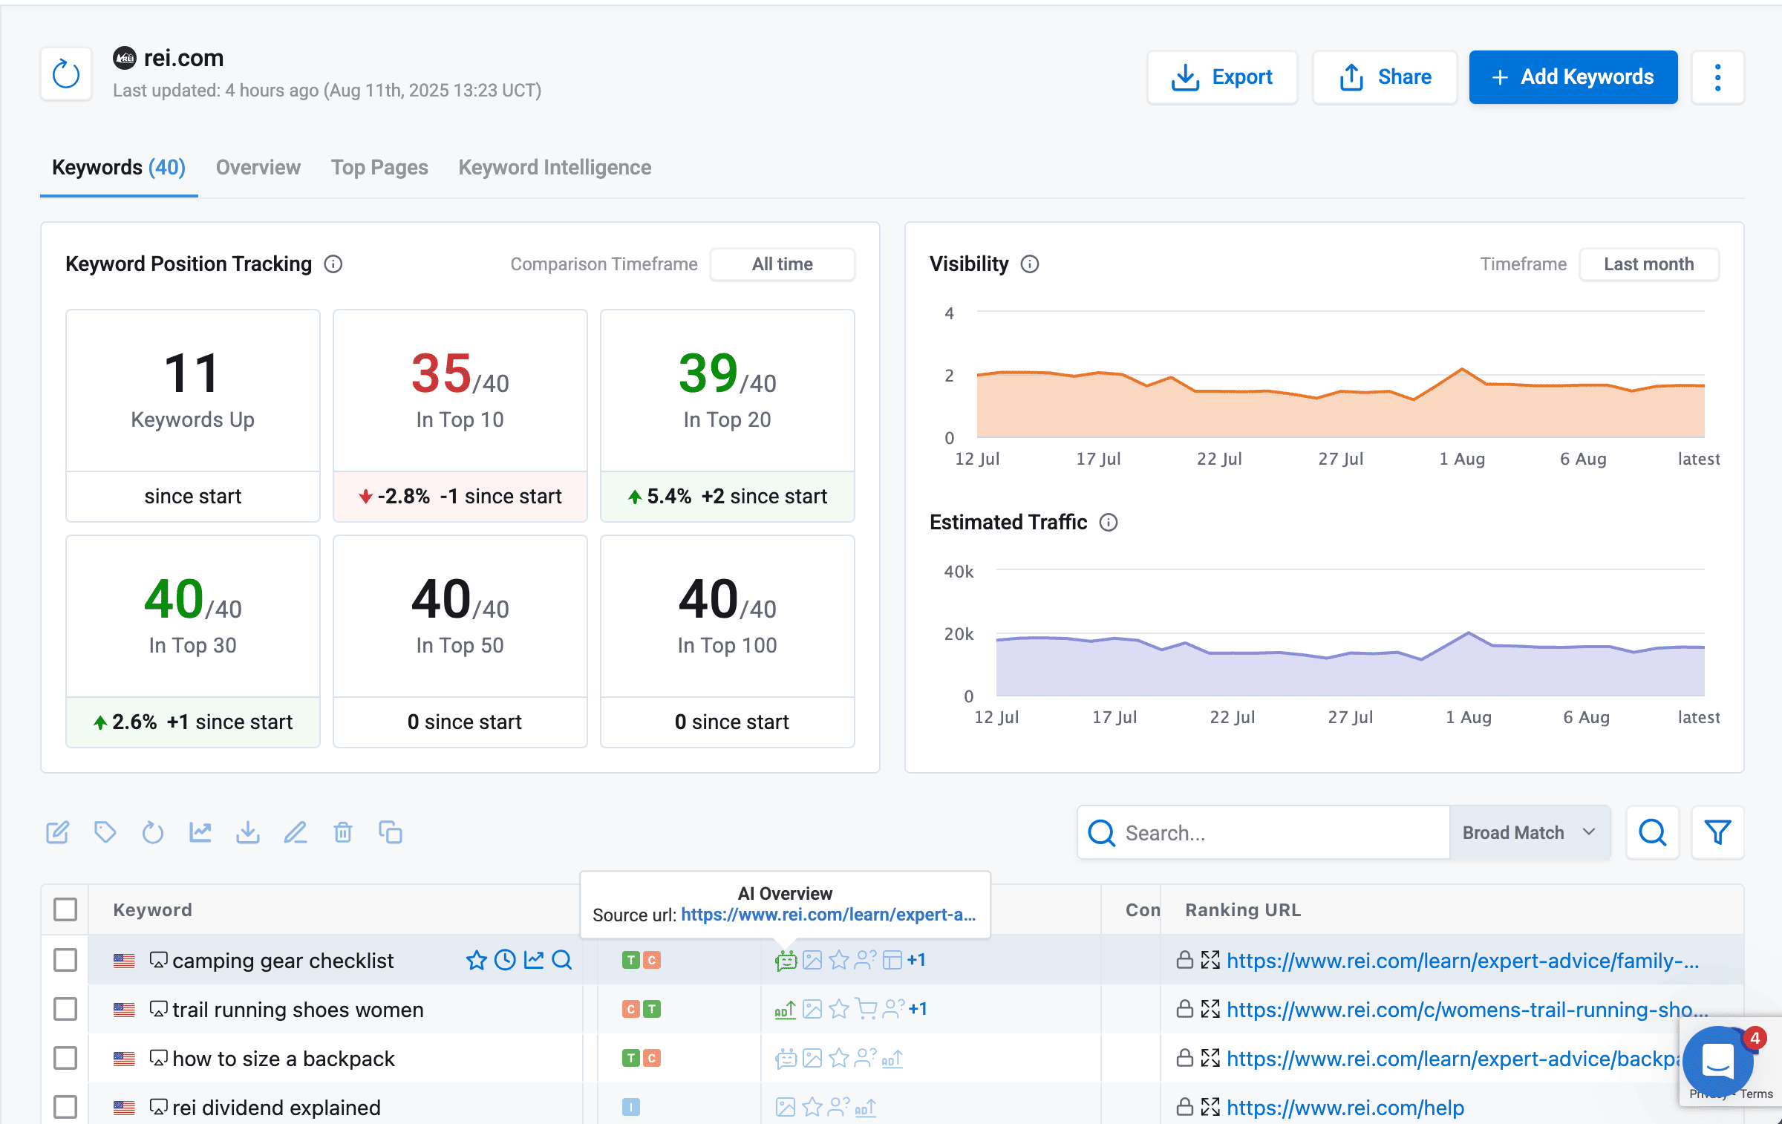
Task: Click the image icon in the how to size a backpack row
Action: pyautogui.click(x=813, y=1058)
